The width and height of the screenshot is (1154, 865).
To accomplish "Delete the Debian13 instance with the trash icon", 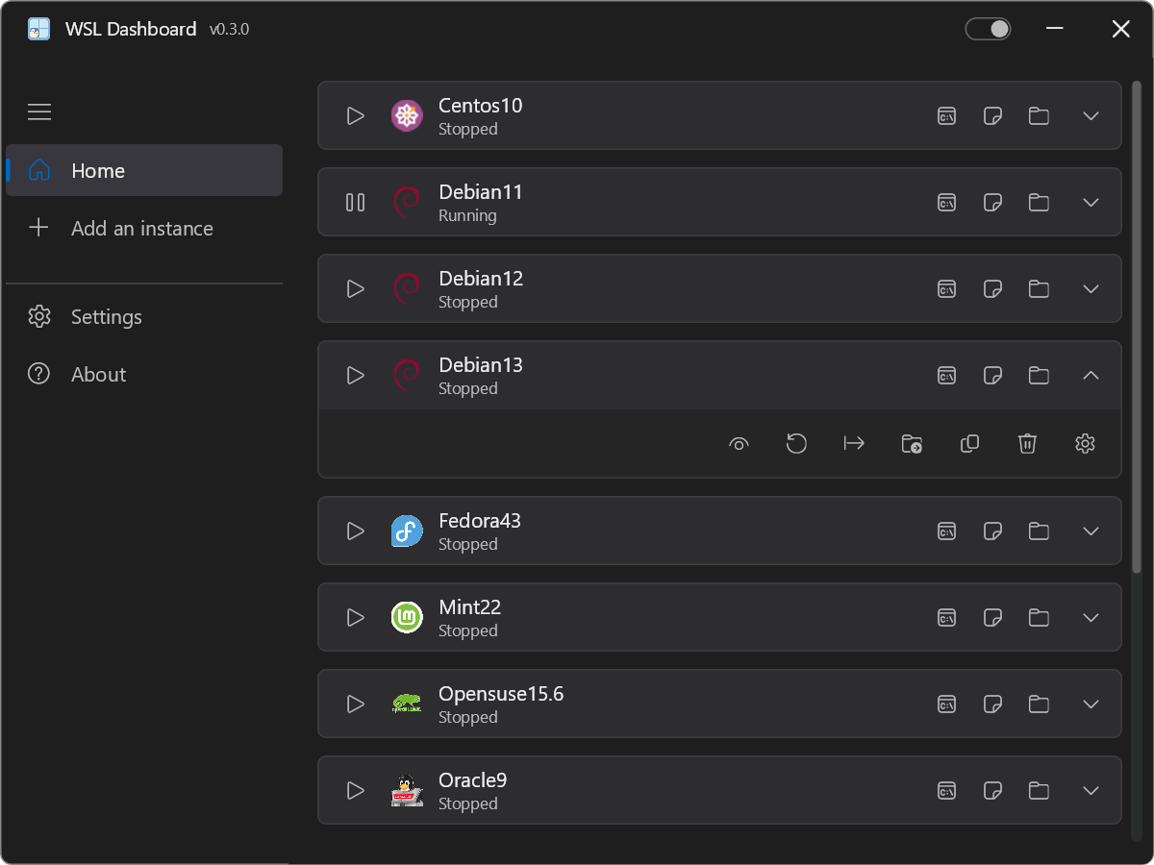I will click(1027, 443).
